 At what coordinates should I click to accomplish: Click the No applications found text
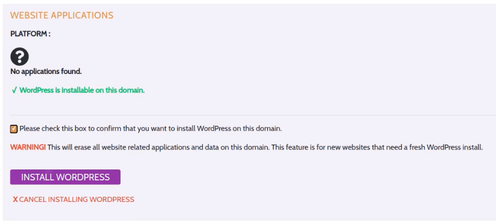46,72
